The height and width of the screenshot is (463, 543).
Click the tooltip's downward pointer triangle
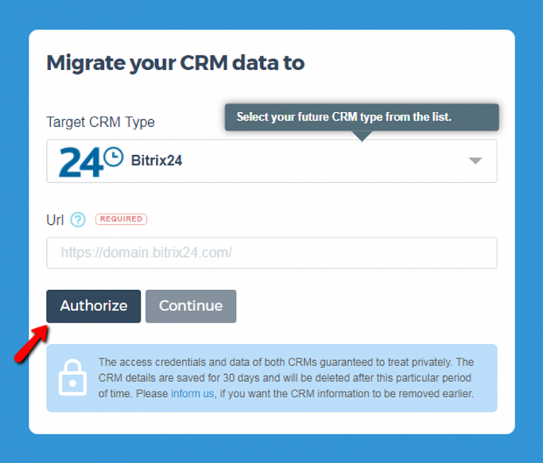363,136
